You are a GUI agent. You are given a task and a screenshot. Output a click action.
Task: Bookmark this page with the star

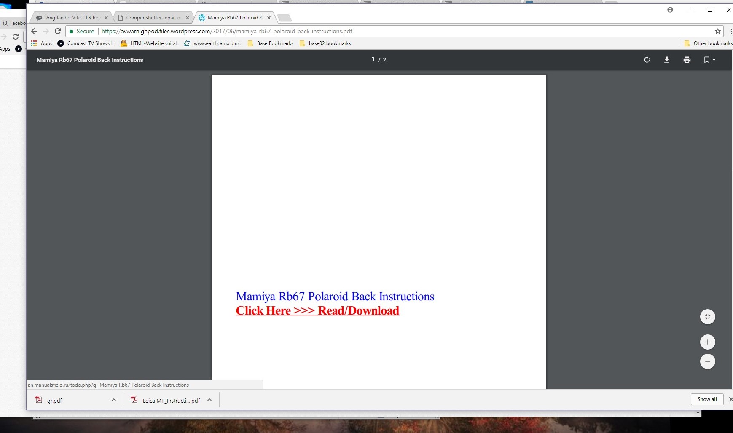718,31
